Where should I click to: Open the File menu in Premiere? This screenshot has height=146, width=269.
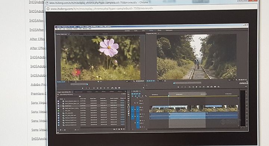(57, 29)
